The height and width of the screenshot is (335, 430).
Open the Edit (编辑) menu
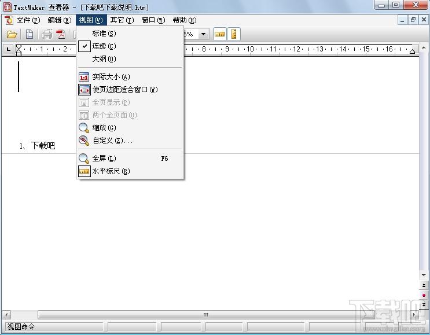point(59,20)
